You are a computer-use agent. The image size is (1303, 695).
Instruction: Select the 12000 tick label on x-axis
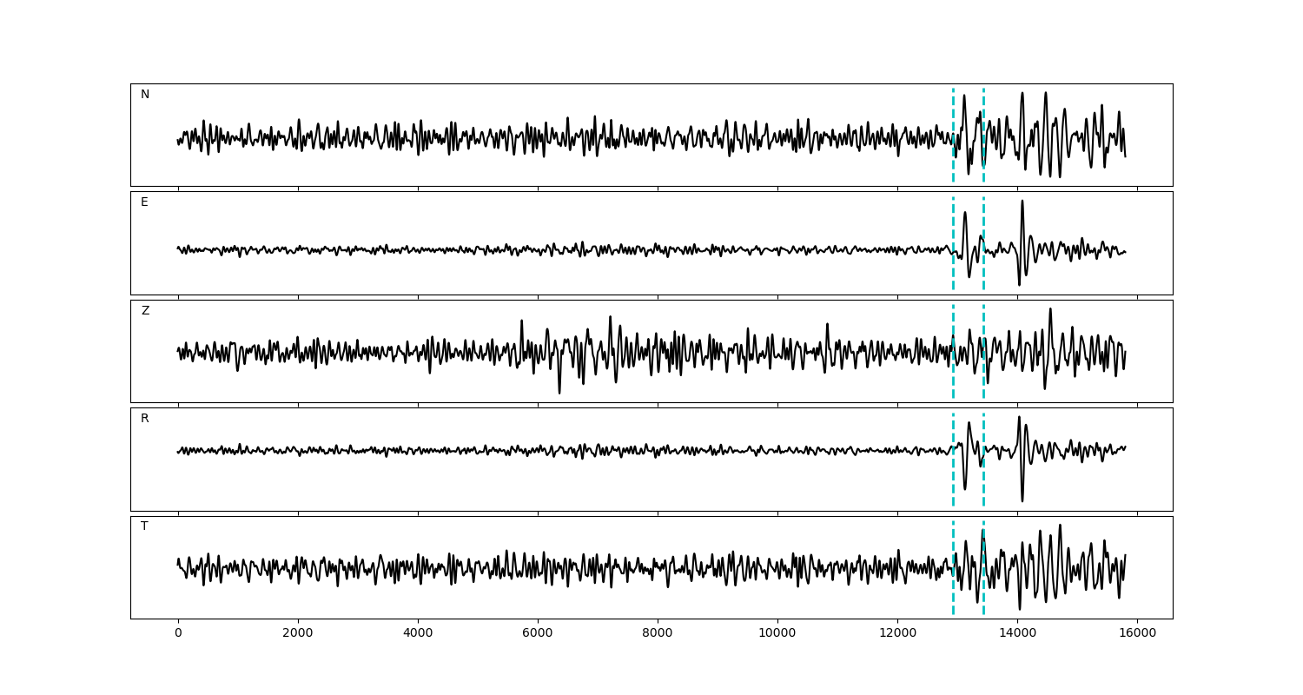(x=897, y=634)
